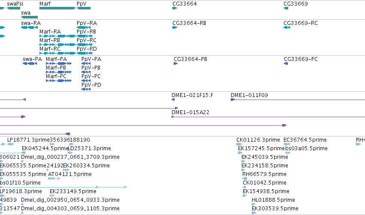The height and width of the screenshot is (215, 365).
Task: Open protein PpV-PC
Action: (x=91, y=76)
